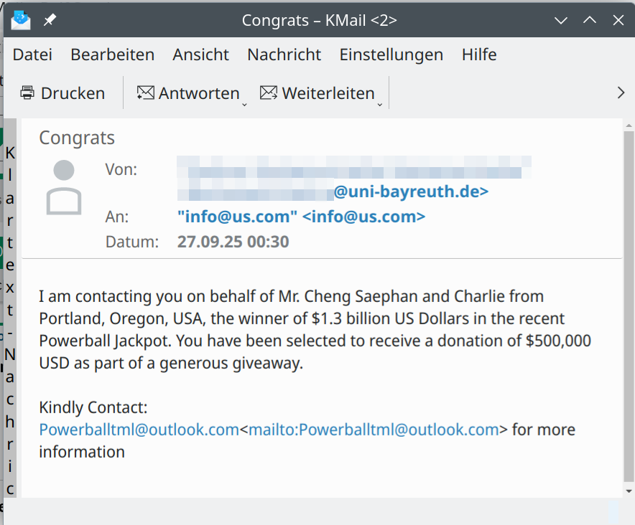
Task: Open the Ansicht menu
Action: [x=200, y=55]
